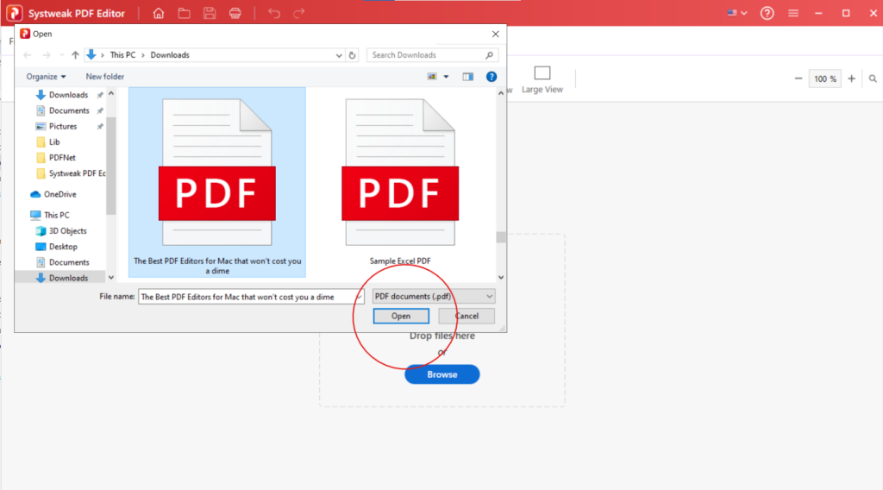Click Downloads in address breadcrumb
This screenshot has width=883, height=490.
coord(170,55)
